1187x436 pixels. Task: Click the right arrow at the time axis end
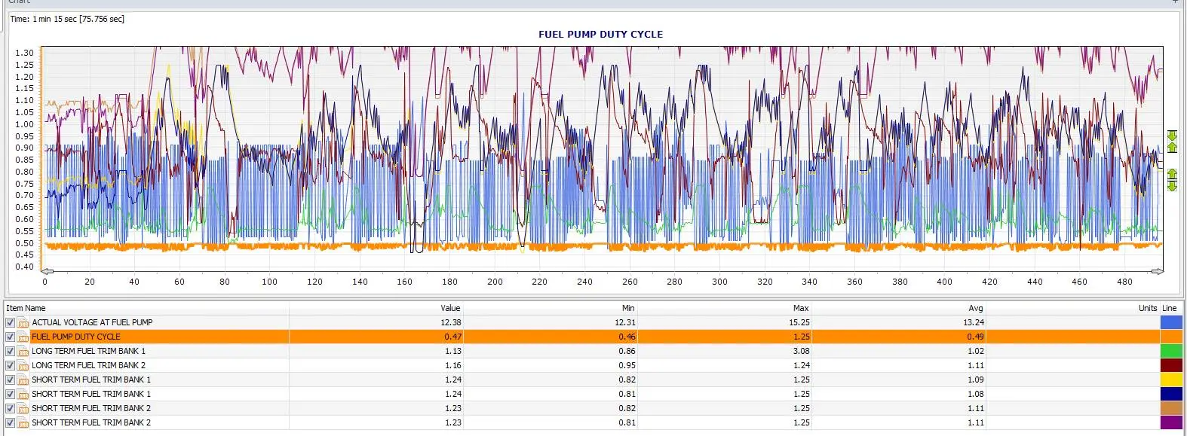1157,271
